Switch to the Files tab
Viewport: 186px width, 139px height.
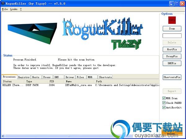click(x=81, y=77)
